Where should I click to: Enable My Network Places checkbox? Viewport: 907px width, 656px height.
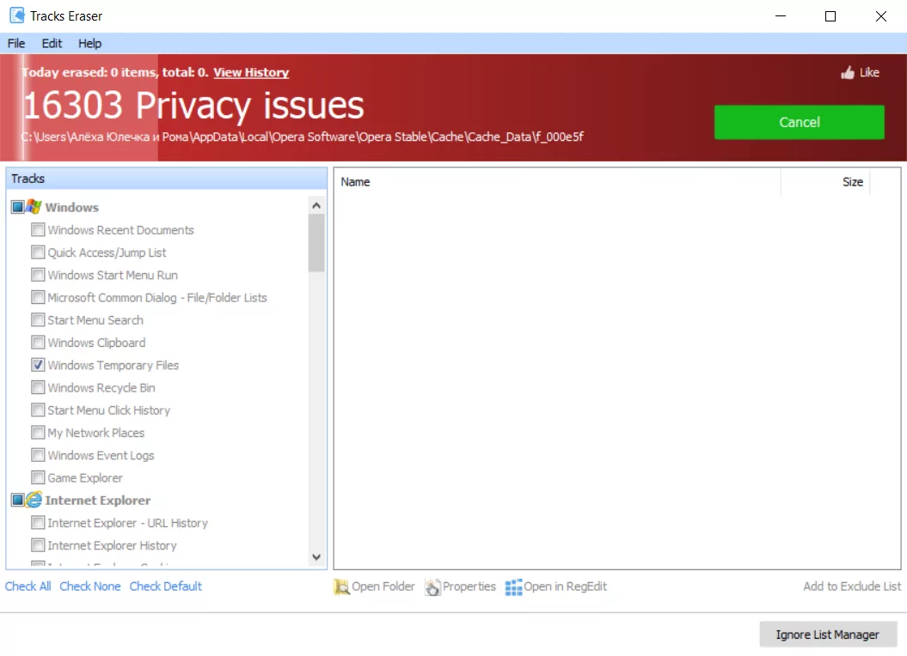click(38, 432)
